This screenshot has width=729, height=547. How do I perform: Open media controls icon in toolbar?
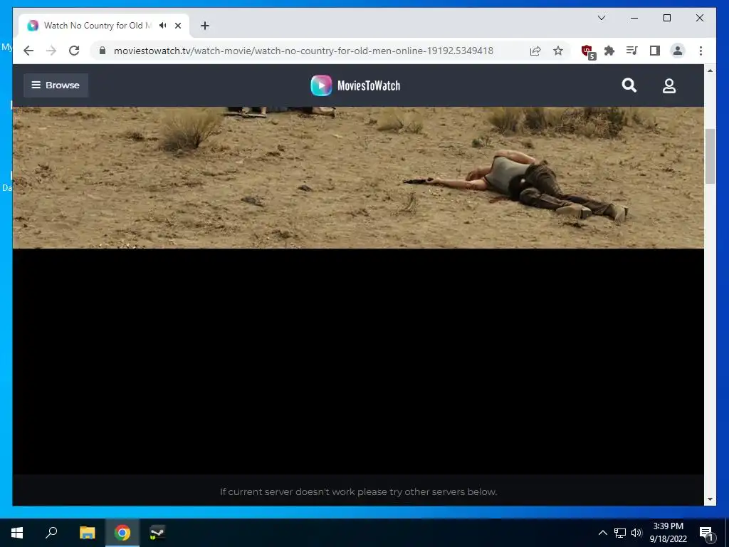tap(632, 51)
